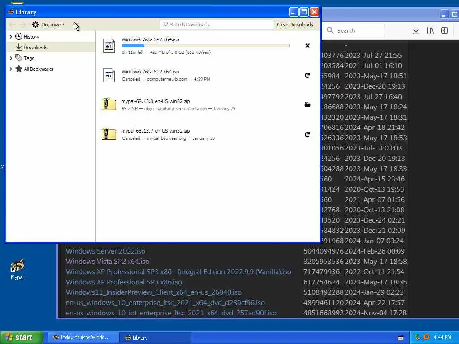Click the Clear Downloads button
The width and height of the screenshot is (459, 344).
click(x=295, y=25)
